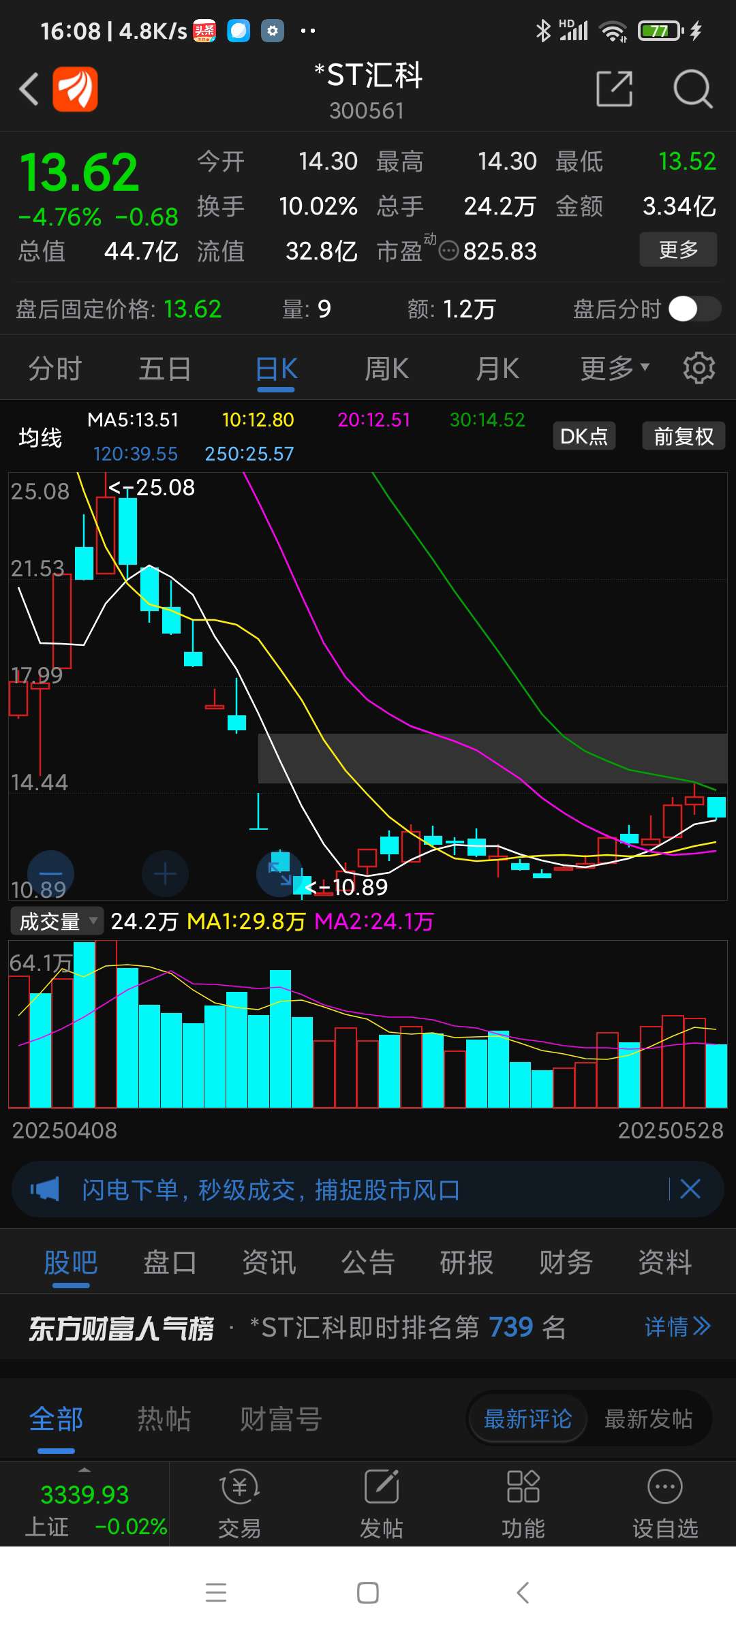Screen dimensions: 736x1635
Task: Switch to 五日 chart tab
Action: pos(165,369)
